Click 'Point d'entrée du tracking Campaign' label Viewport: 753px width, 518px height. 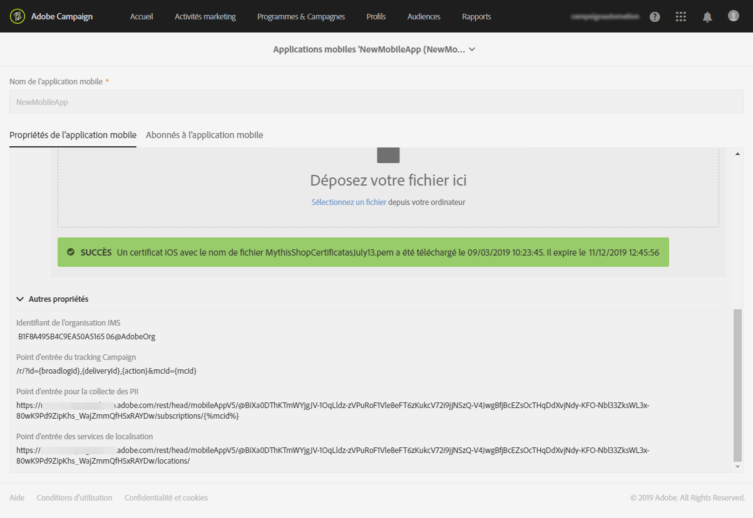[x=76, y=357]
